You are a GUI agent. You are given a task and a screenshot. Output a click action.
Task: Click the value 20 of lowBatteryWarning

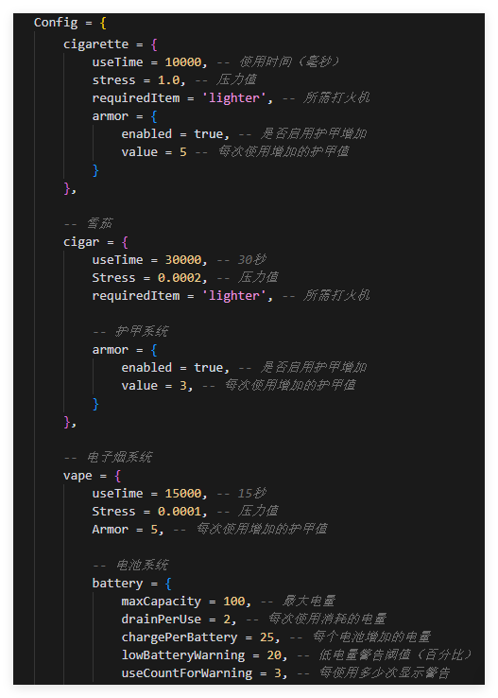click(x=274, y=655)
